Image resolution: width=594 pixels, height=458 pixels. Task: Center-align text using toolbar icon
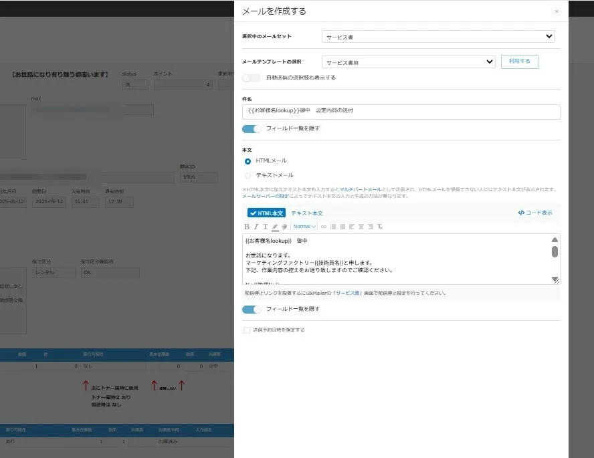coord(361,227)
